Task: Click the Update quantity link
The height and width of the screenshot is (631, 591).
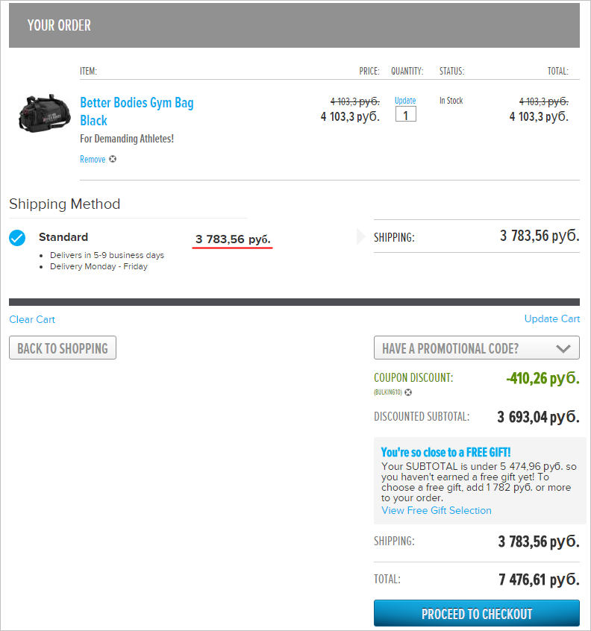Action: click(405, 101)
